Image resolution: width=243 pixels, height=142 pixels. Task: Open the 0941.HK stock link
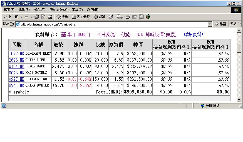pos(17,86)
